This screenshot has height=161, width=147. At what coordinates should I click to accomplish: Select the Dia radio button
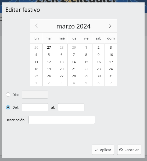click(x=8, y=95)
